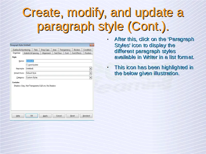Switch to the Text Flow tab
206x154 pixels.
tap(58, 53)
